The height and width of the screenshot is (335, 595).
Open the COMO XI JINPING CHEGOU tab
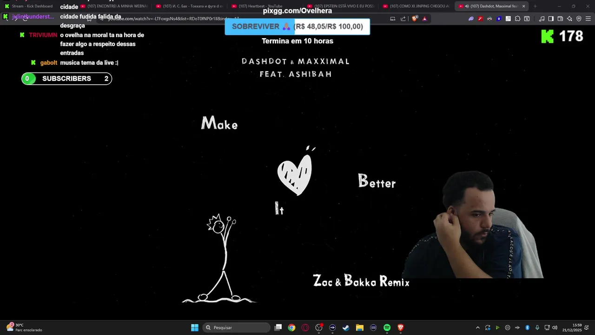tap(417, 6)
